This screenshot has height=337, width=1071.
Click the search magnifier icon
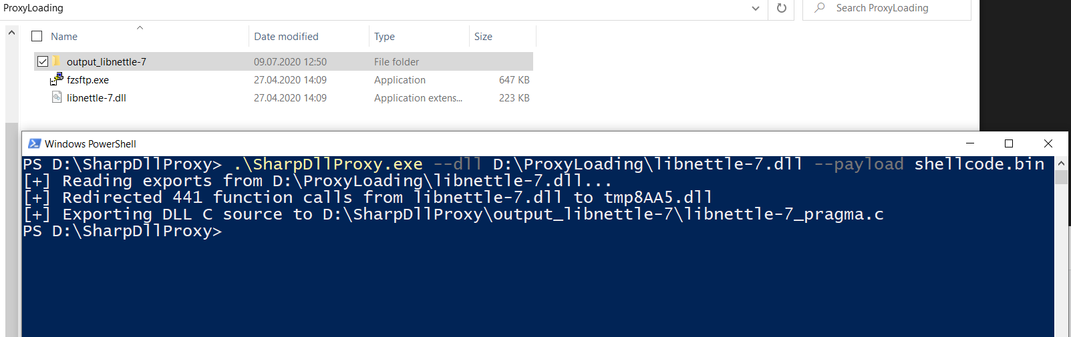point(820,8)
